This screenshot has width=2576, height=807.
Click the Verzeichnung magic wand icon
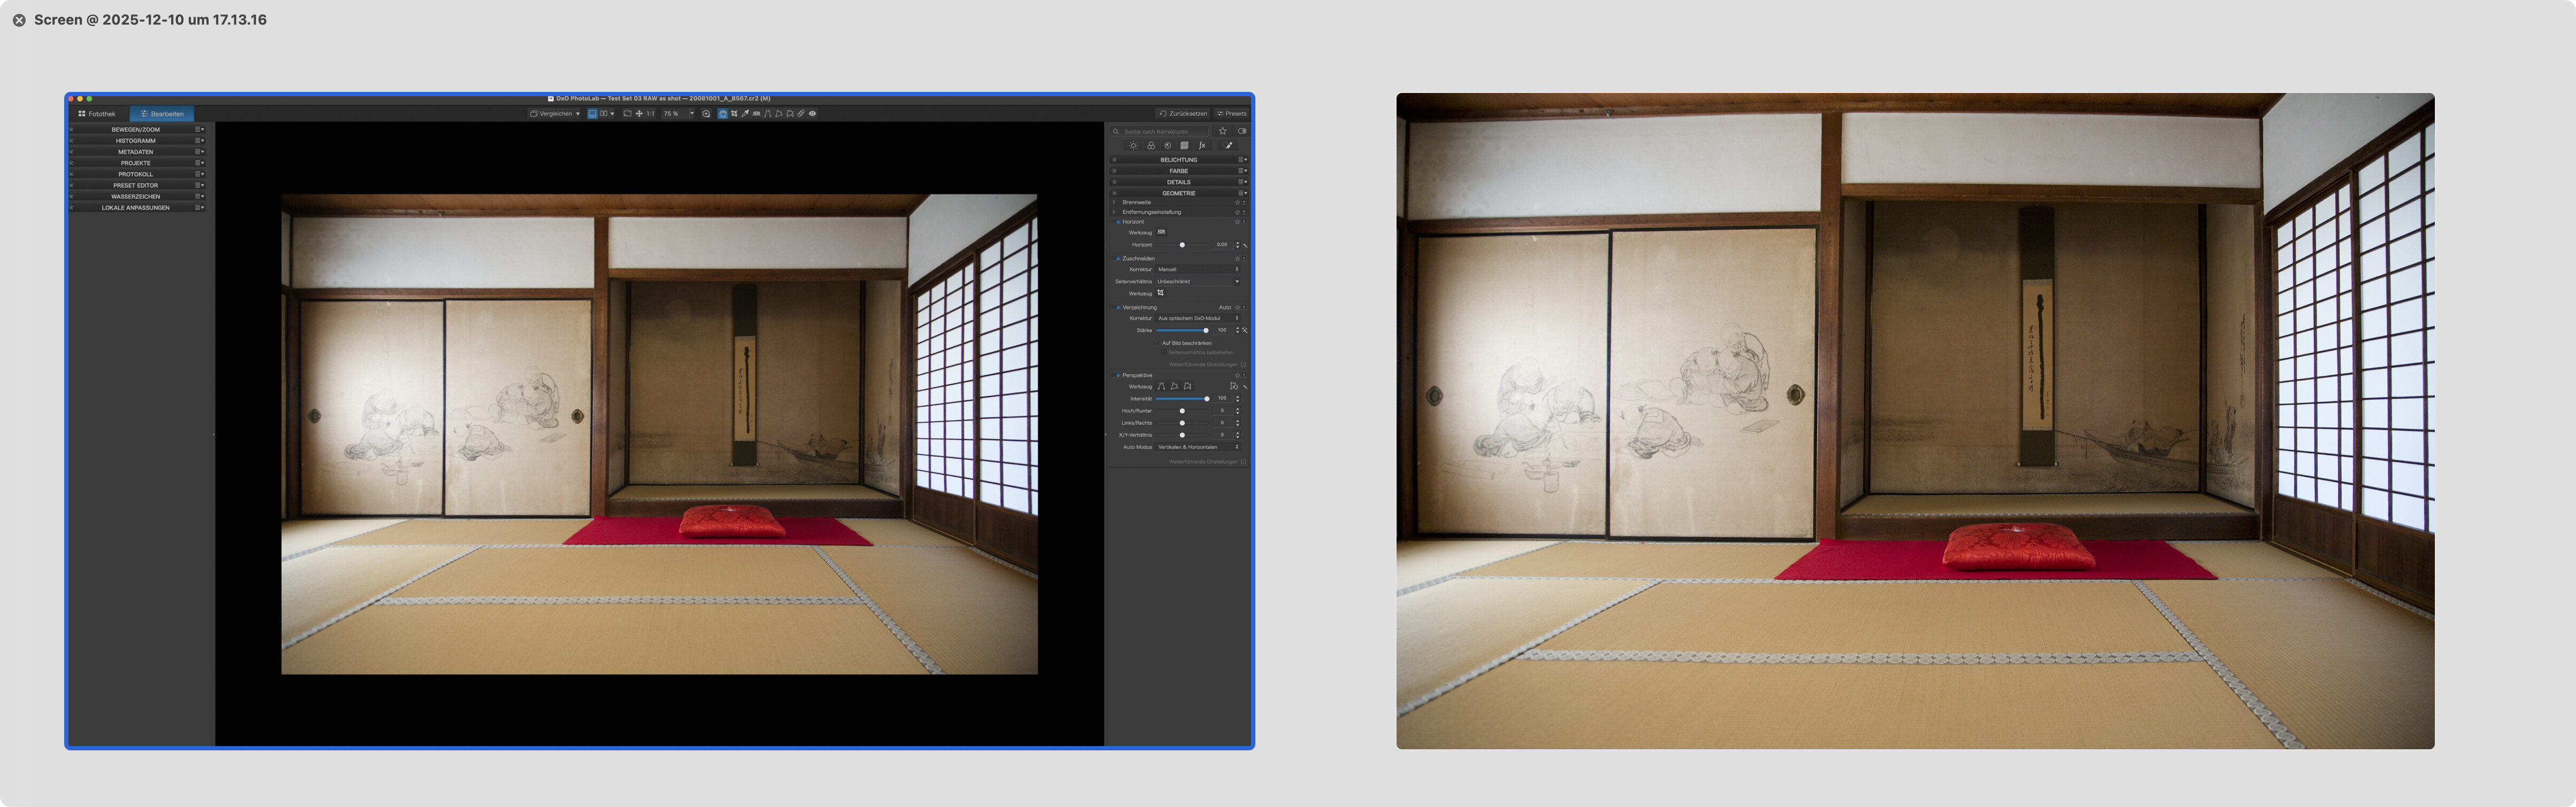click(1245, 330)
